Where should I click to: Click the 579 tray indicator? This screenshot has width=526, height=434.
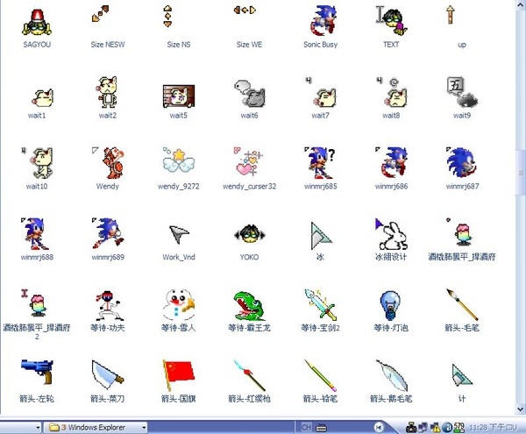coord(458,427)
